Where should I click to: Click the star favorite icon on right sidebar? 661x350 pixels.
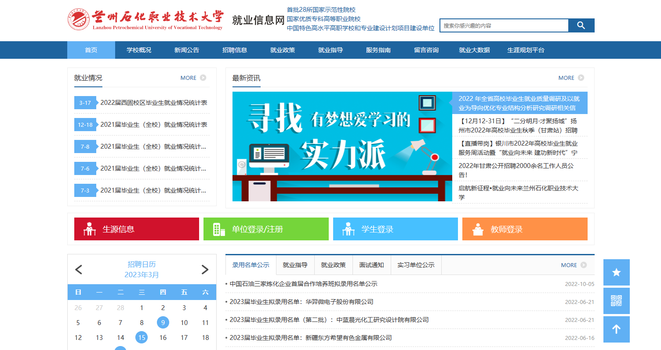click(x=616, y=272)
